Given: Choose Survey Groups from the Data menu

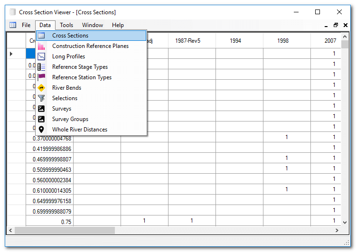Looking at the screenshot, I should click(x=70, y=119).
